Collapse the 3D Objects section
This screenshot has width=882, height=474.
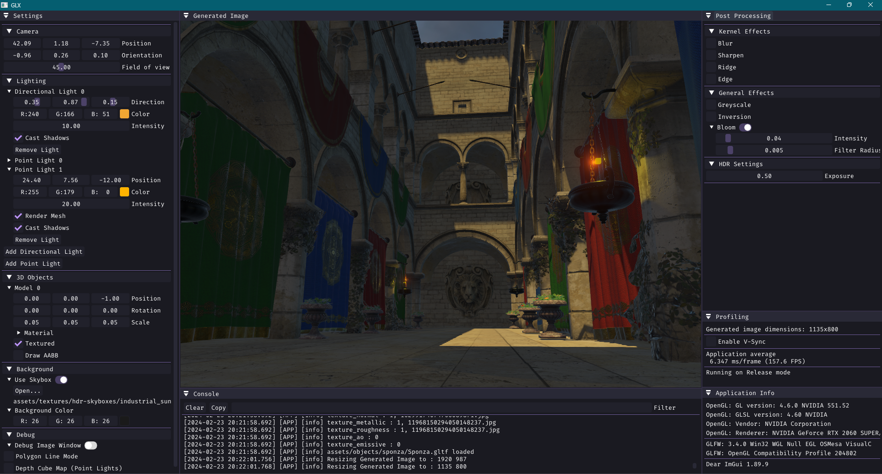pyautogui.click(x=9, y=277)
